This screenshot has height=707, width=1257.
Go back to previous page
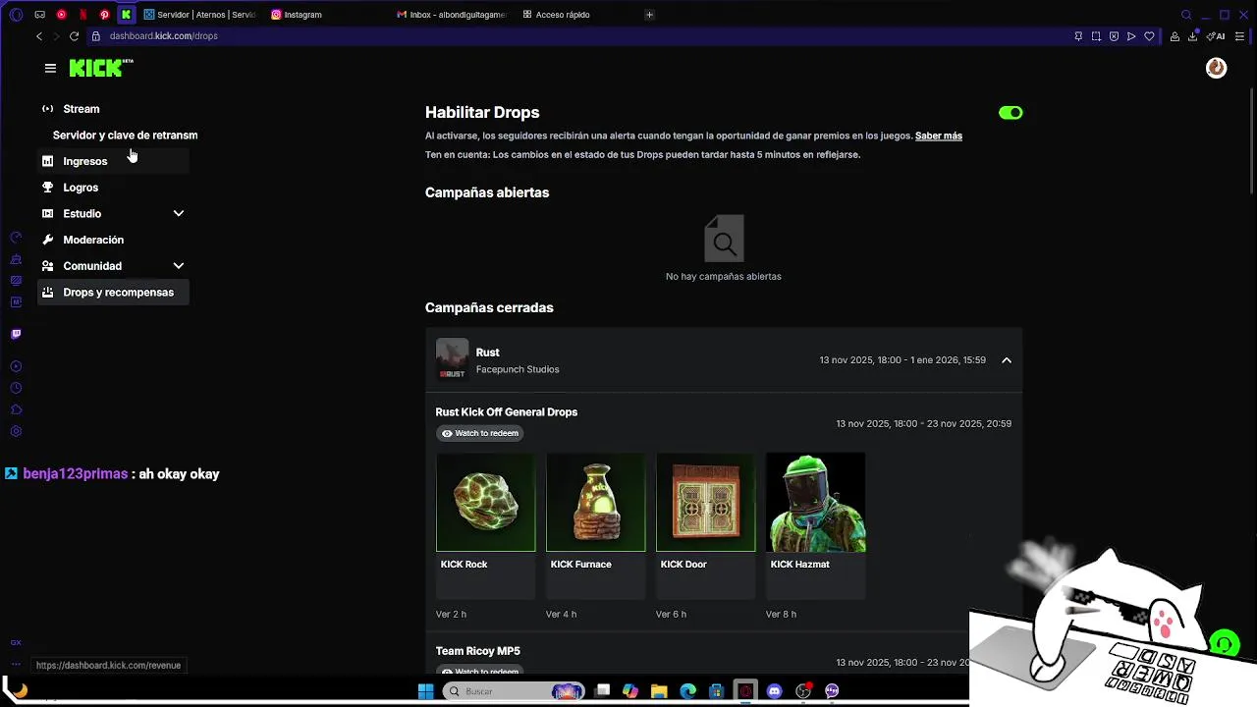tap(39, 36)
